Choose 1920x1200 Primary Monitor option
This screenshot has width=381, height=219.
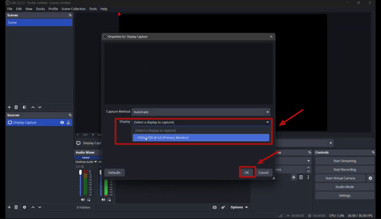(201, 137)
